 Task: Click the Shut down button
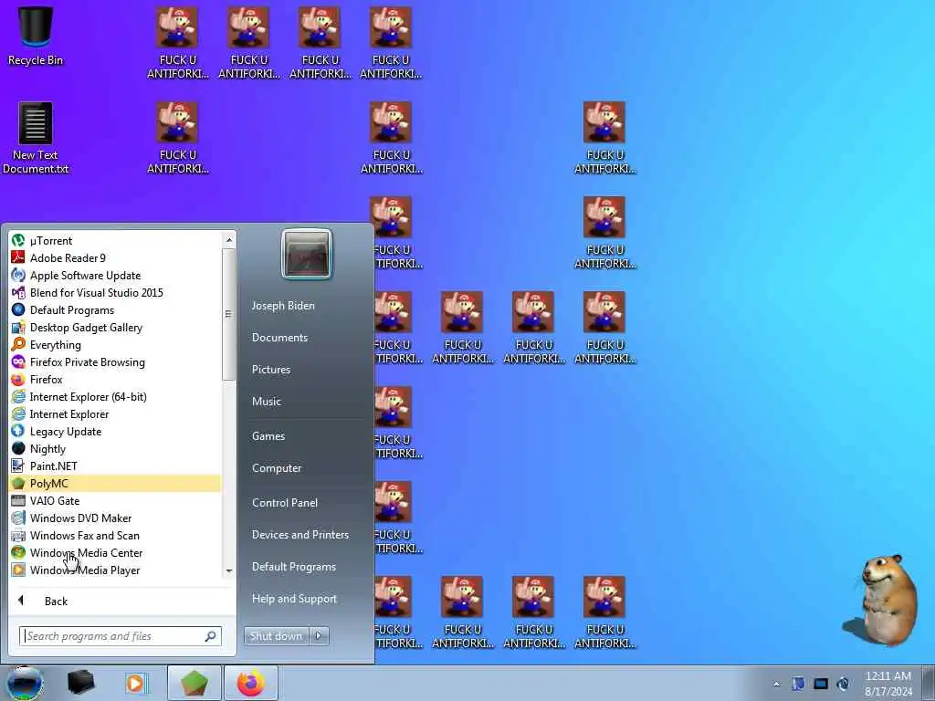(276, 636)
